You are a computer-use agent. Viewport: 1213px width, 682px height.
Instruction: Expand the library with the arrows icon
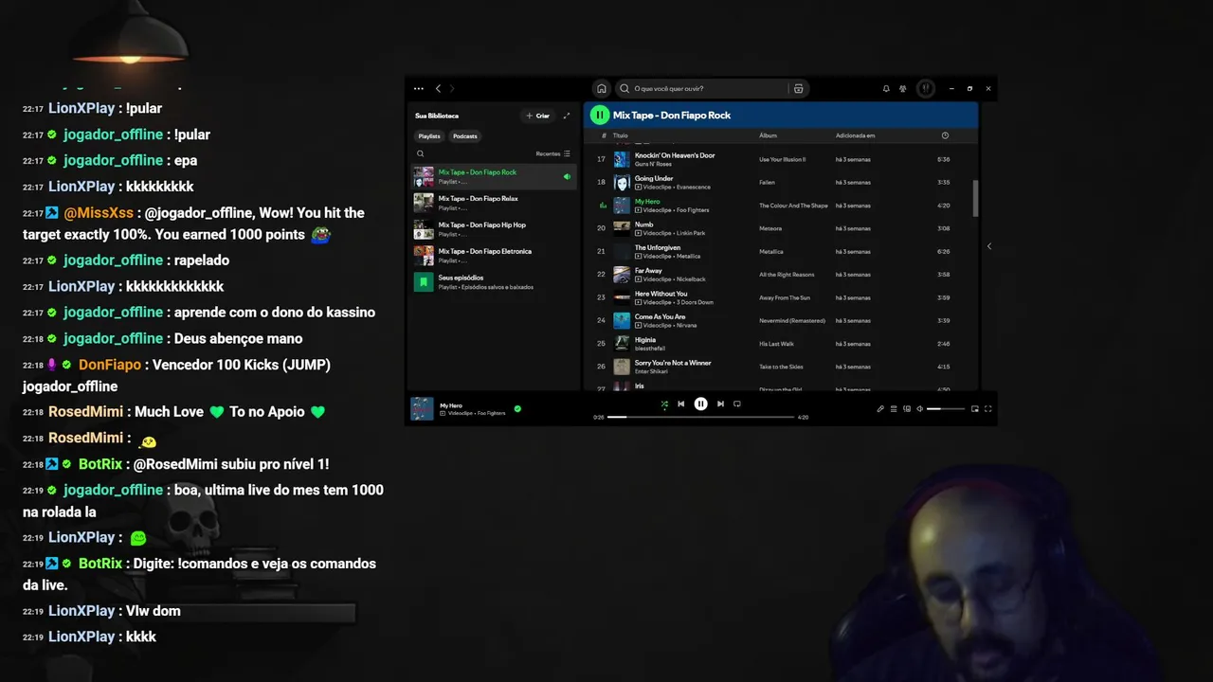click(x=567, y=116)
